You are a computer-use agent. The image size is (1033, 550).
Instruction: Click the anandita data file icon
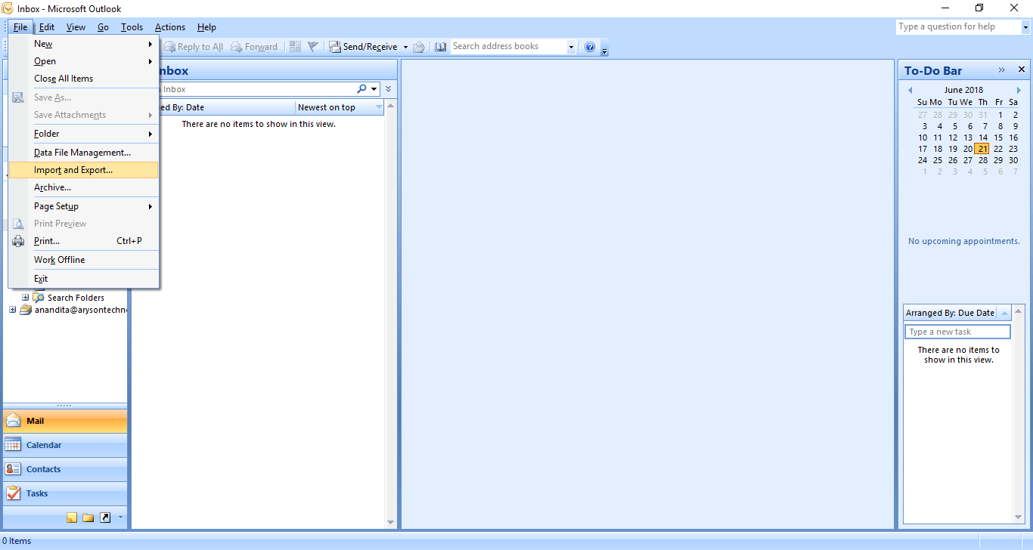click(26, 310)
